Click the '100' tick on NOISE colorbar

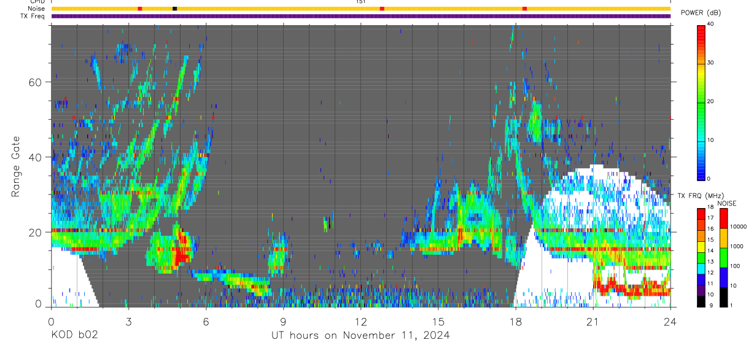point(736,266)
